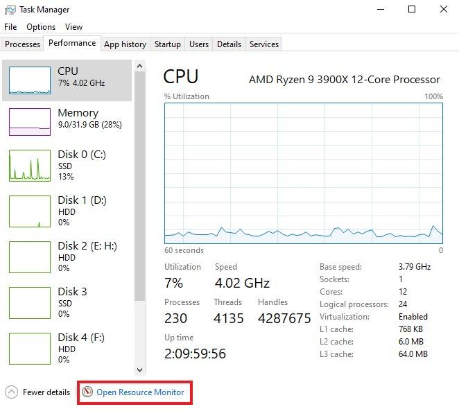
Task: Click the AMD Ryzen 9 3900X processor name
Action: point(345,79)
